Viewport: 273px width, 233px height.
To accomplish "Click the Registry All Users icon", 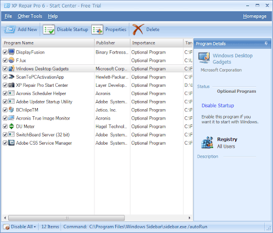I will 207,142.
